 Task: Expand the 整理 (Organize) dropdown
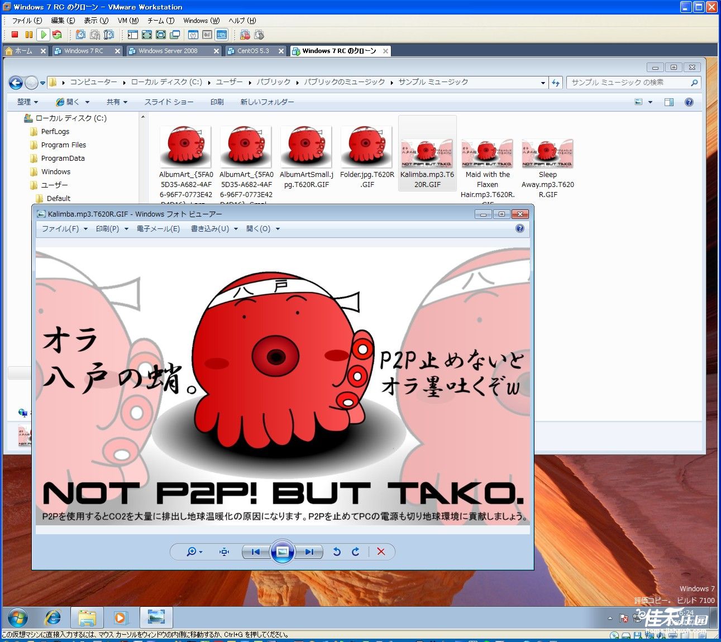click(x=27, y=102)
